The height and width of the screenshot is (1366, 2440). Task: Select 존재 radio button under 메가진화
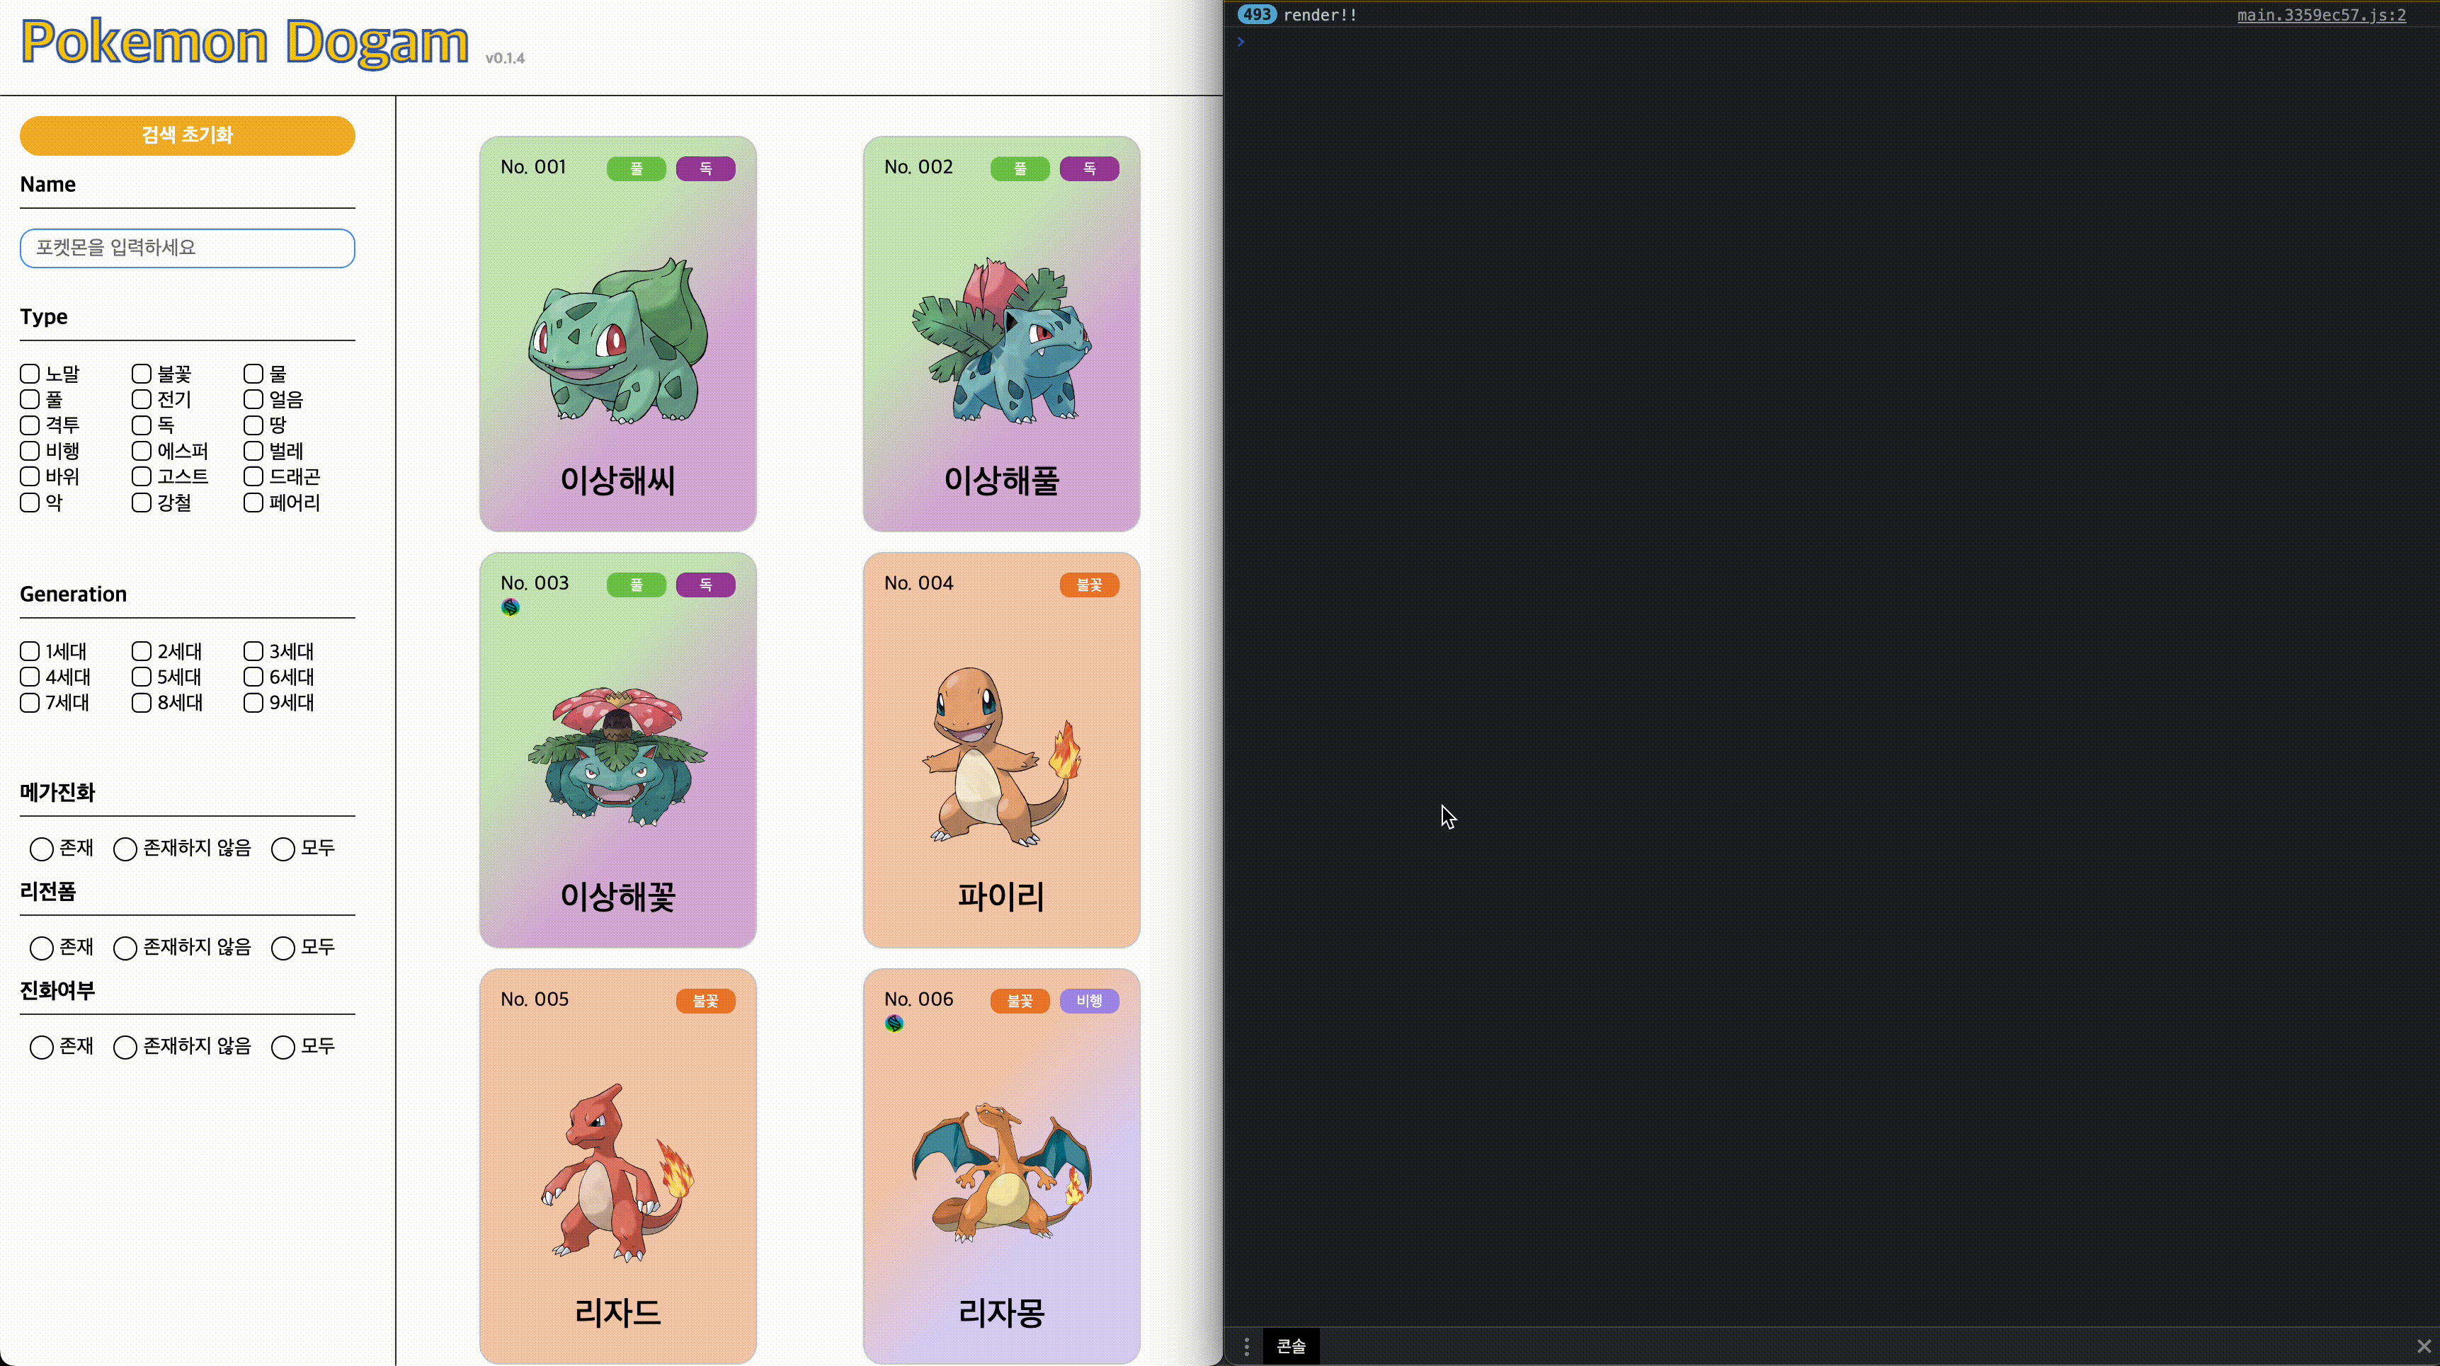pos(42,849)
